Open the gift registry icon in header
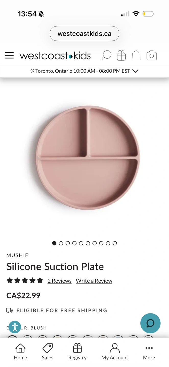The height and width of the screenshot is (367, 169). point(121,55)
